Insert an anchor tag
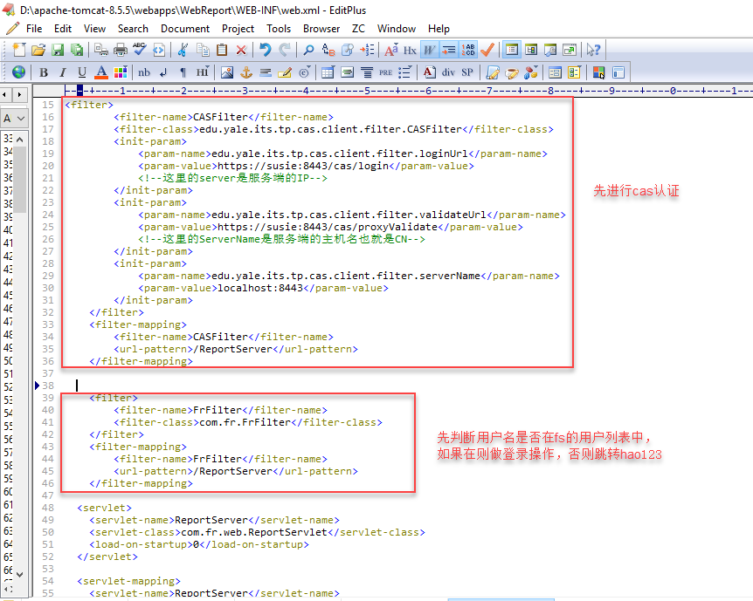Screen dimensions: 753x601 (246, 72)
